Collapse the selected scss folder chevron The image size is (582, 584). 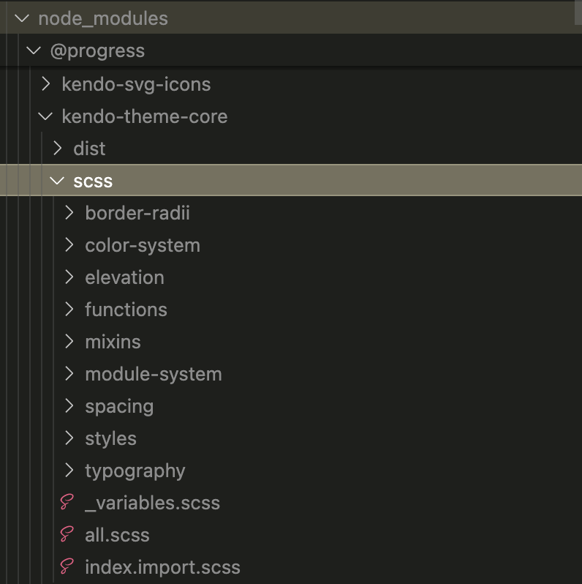point(57,181)
